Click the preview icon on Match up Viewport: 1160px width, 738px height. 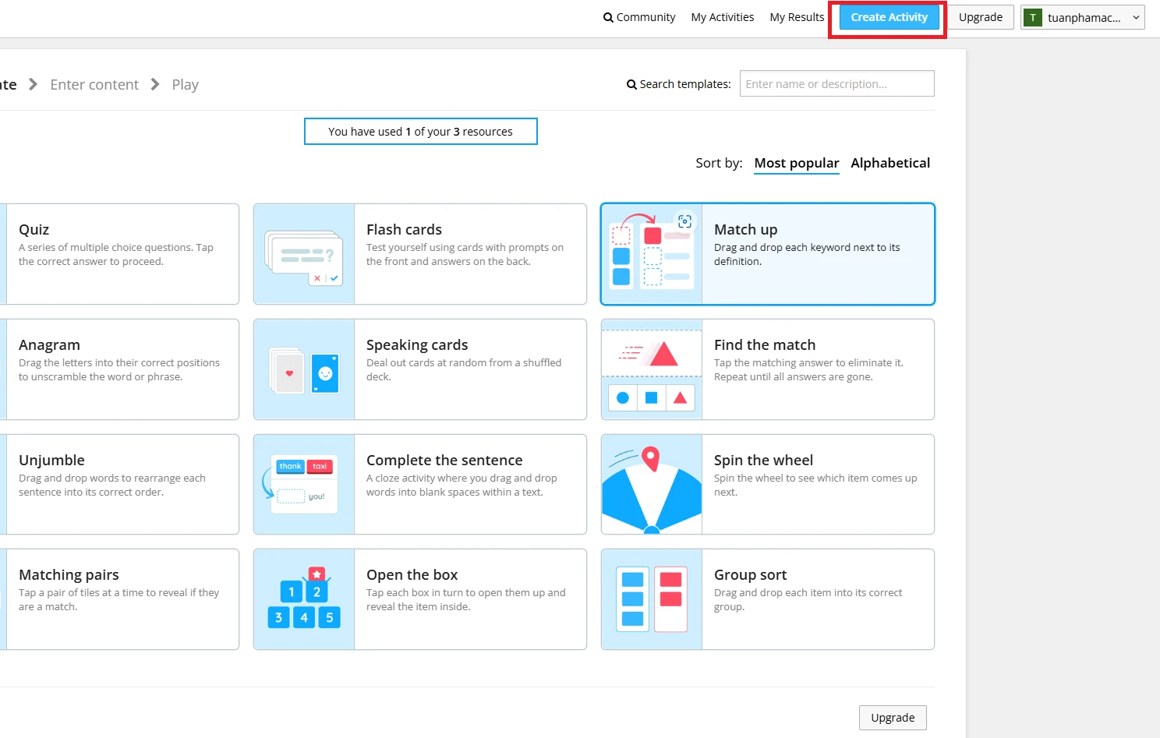click(x=684, y=221)
